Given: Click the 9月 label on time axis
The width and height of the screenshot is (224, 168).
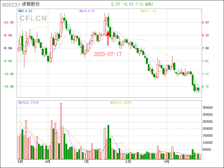Looking at the screenshot, I should point(167,162).
